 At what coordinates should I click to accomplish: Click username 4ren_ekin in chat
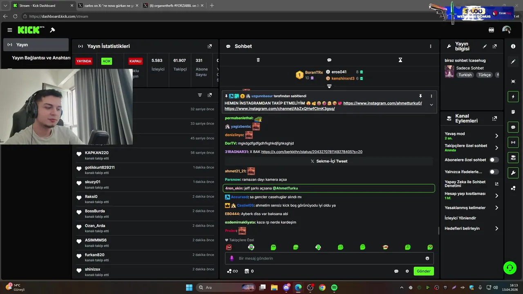coord(234,188)
